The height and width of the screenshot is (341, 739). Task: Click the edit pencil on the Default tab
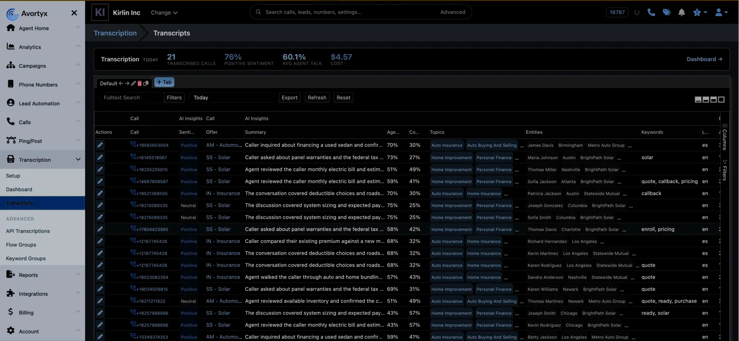click(x=133, y=83)
